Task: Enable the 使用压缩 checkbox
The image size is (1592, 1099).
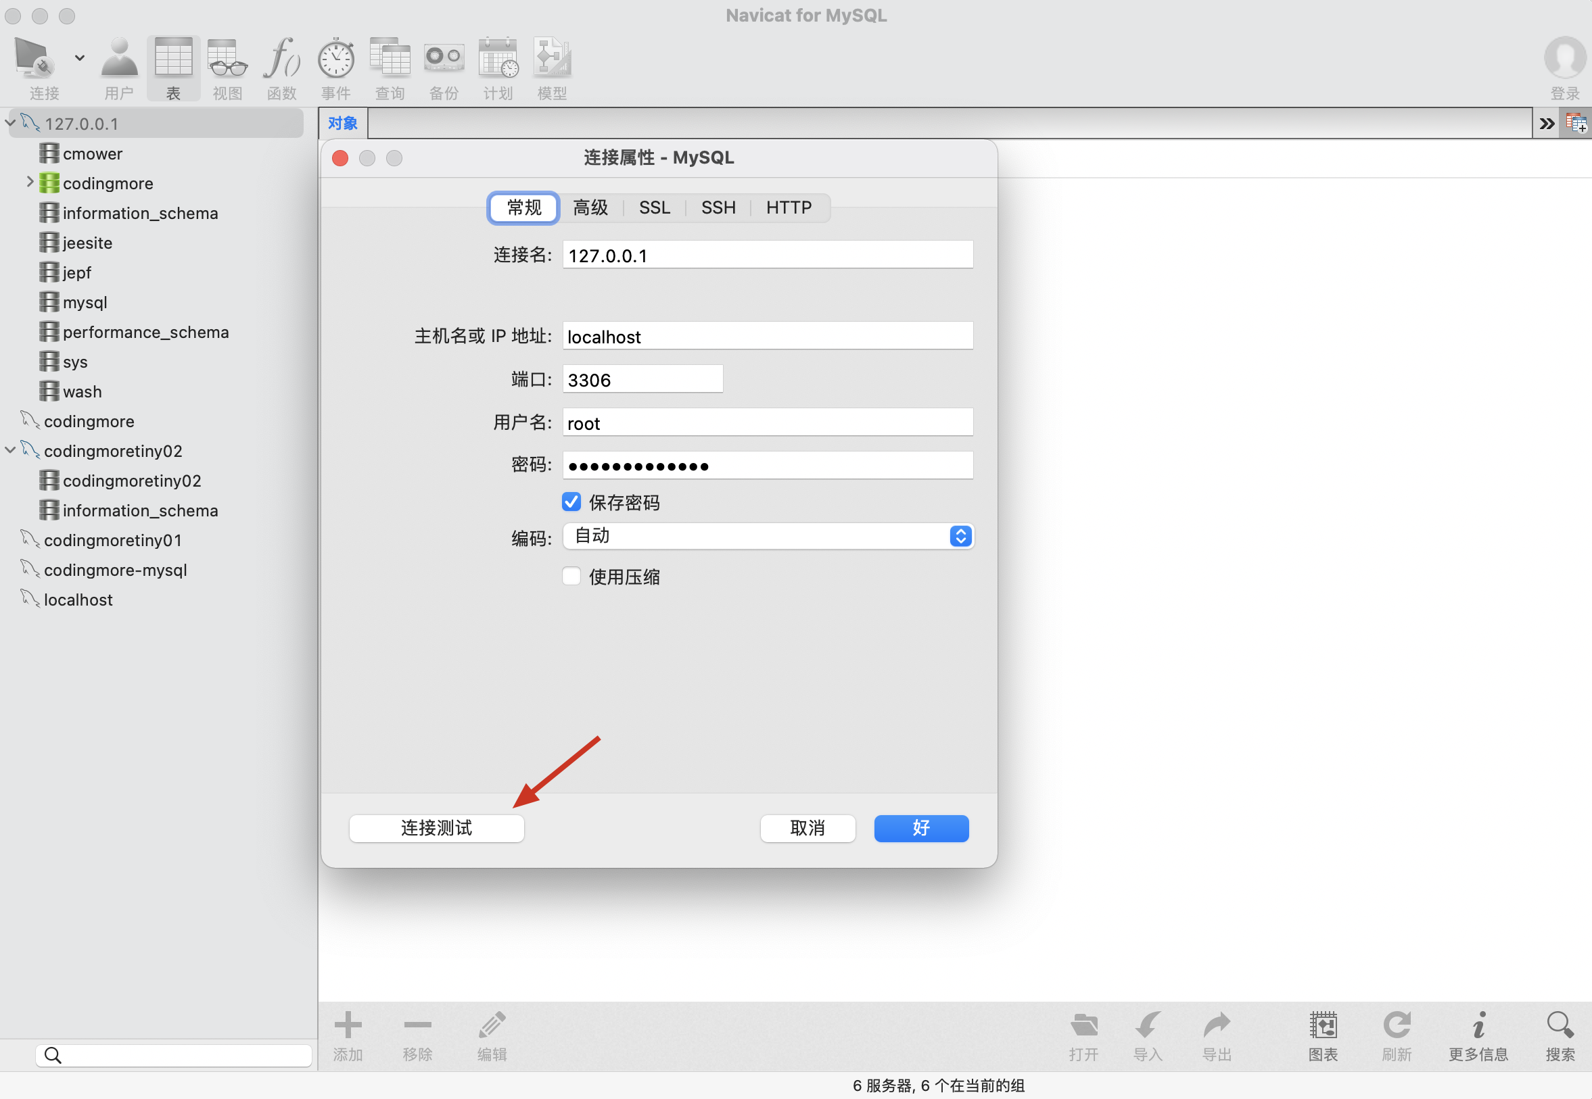Action: click(x=571, y=577)
